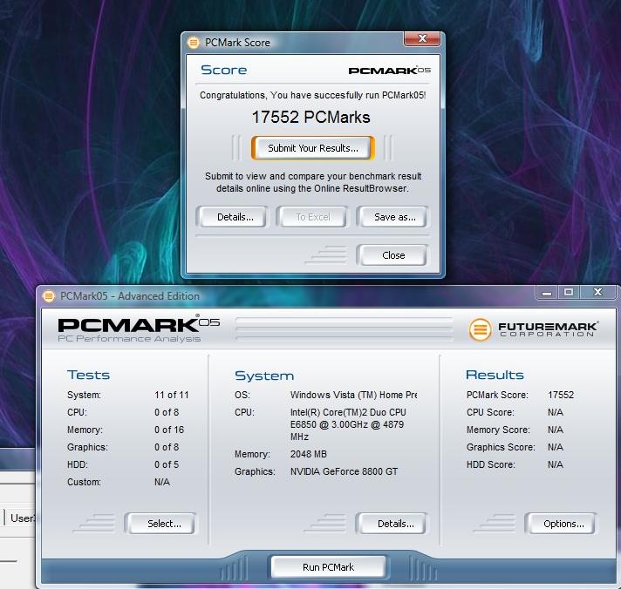Click Close button in PCMark Score dialog
621x589 pixels.
click(392, 255)
